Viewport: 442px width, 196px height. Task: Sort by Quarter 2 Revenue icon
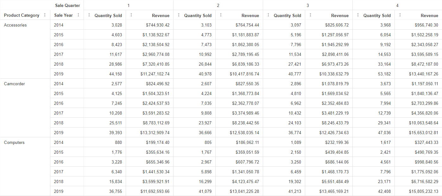tap(221, 15)
